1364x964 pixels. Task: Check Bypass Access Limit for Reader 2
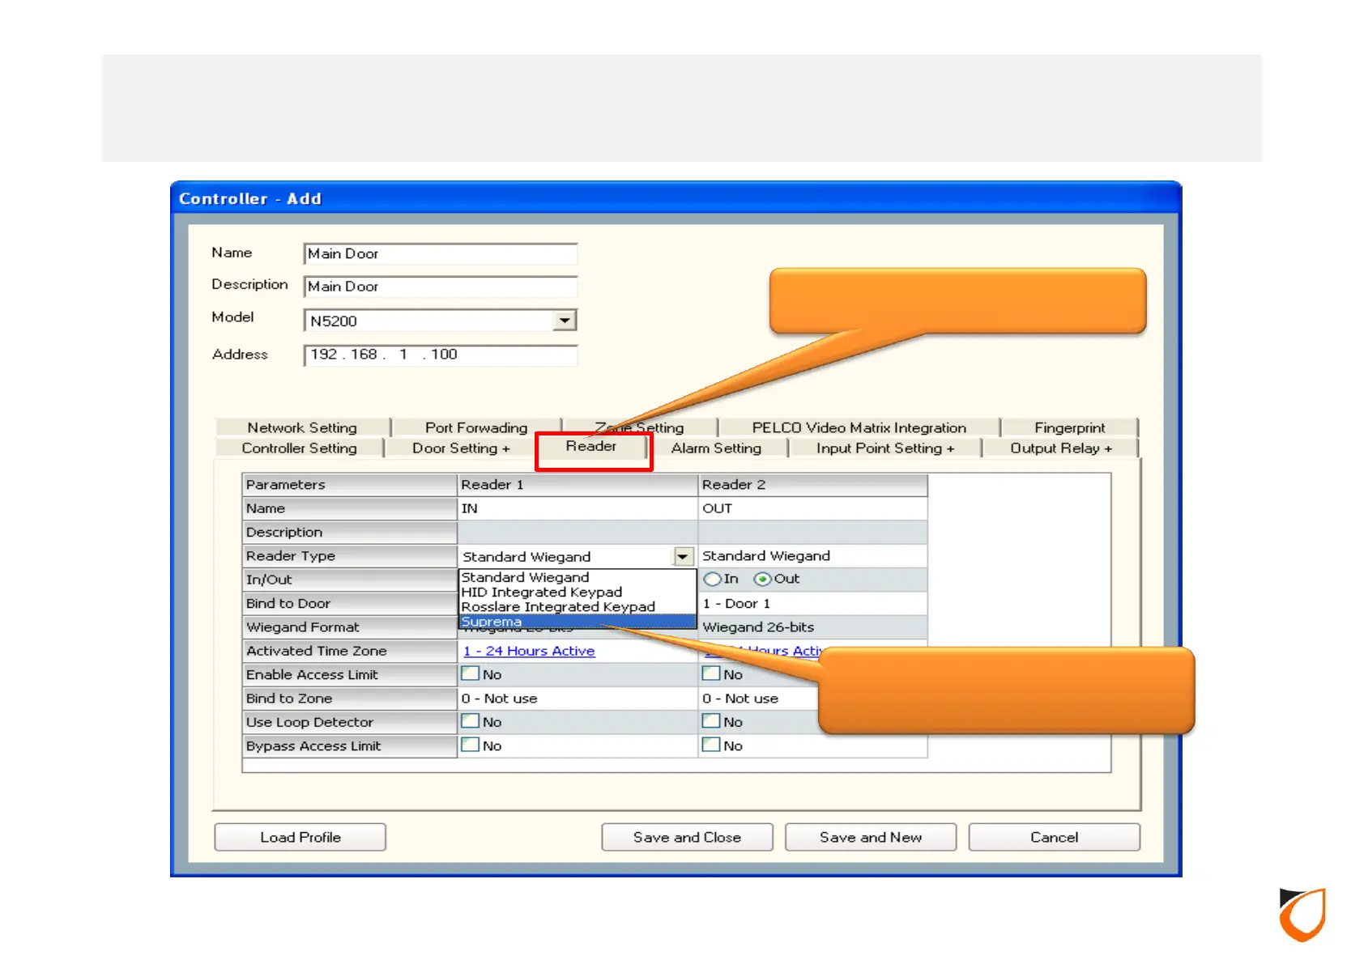711,745
